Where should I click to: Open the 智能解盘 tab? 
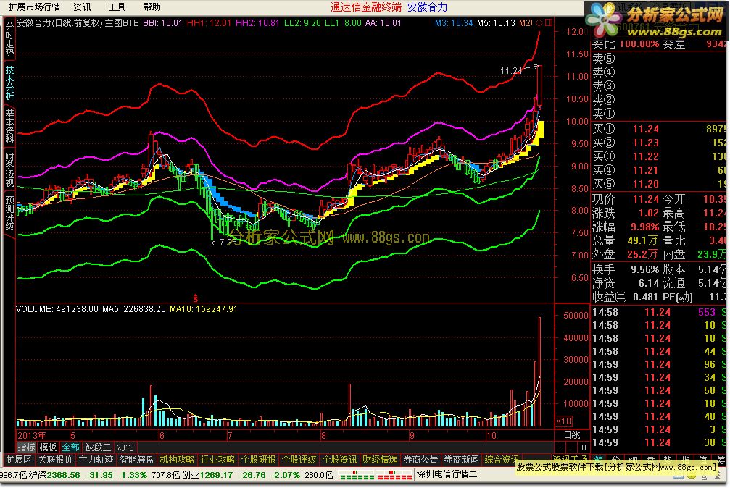[x=136, y=460]
